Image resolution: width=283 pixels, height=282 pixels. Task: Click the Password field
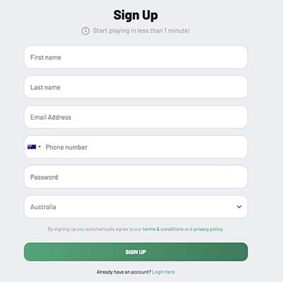pos(136,177)
